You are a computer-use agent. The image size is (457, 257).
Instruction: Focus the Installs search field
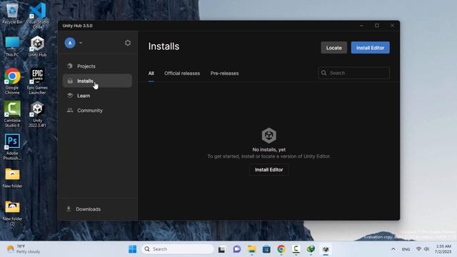click(x=354, y=73)
